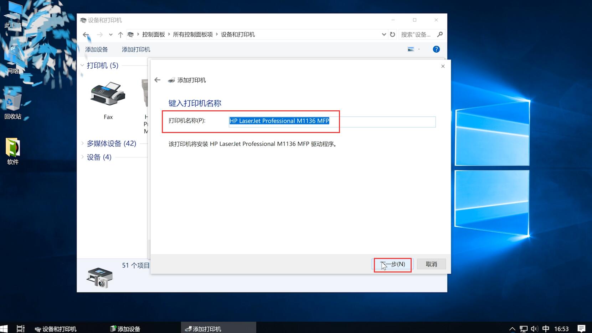This screenshot has height=333, width=592.
Task: Click 所有控制面板项 in the breadcrumb
Action: pyautogui.click(x=193, y=35)
